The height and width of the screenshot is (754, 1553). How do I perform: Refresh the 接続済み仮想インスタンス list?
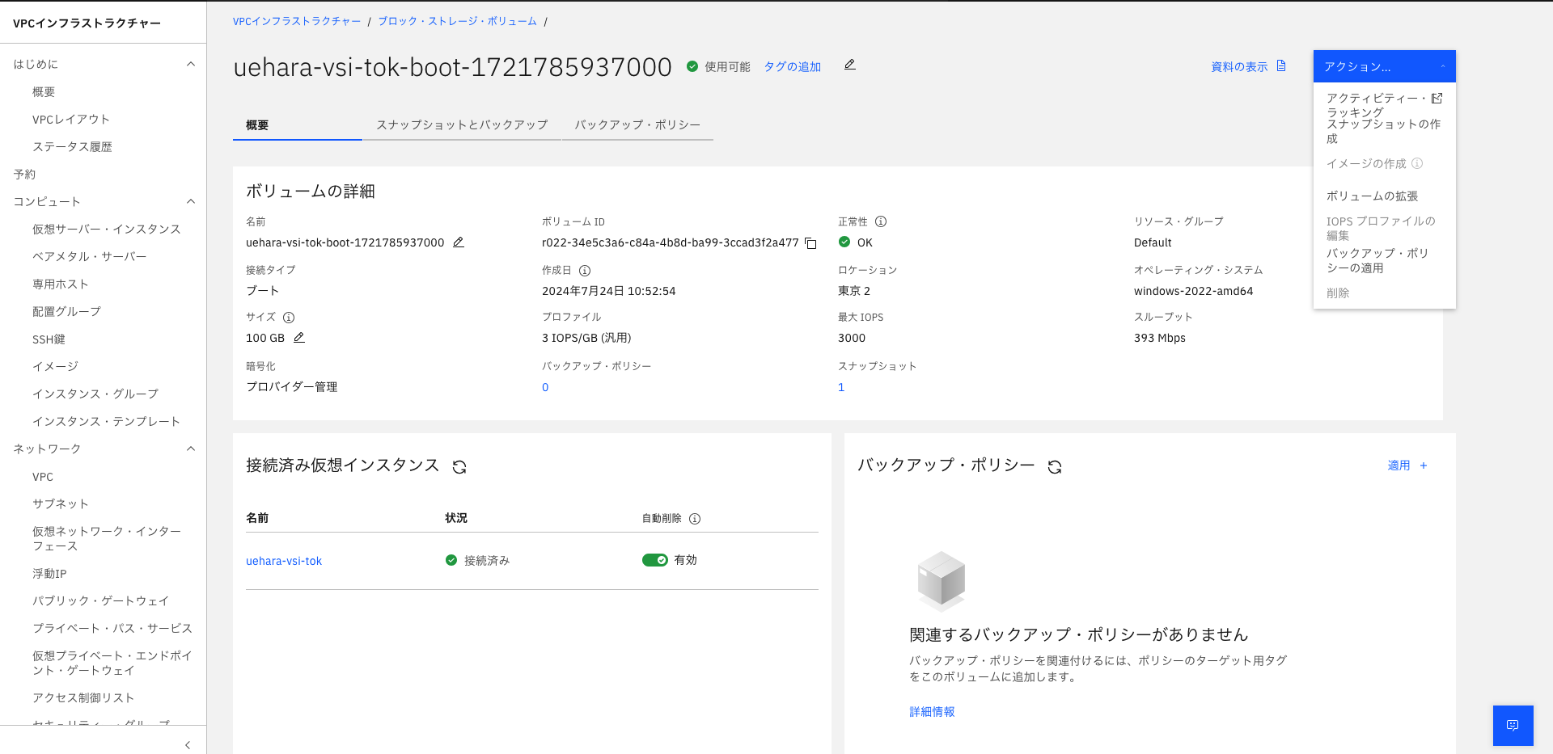(x=459, y=466)
